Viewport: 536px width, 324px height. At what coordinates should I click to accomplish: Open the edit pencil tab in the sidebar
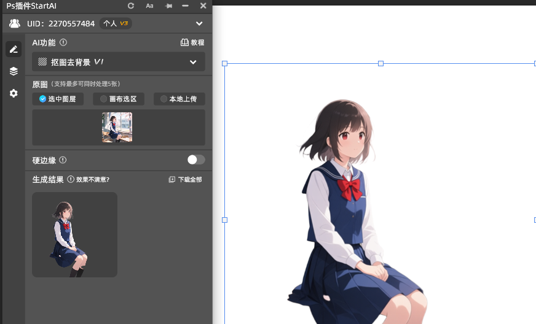pyautogui.click(x=14, y=49)
